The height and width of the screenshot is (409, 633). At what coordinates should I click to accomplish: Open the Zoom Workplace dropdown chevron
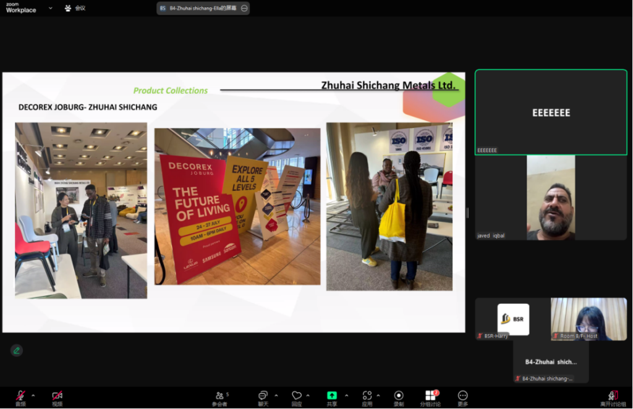click(x=51, y=8)
